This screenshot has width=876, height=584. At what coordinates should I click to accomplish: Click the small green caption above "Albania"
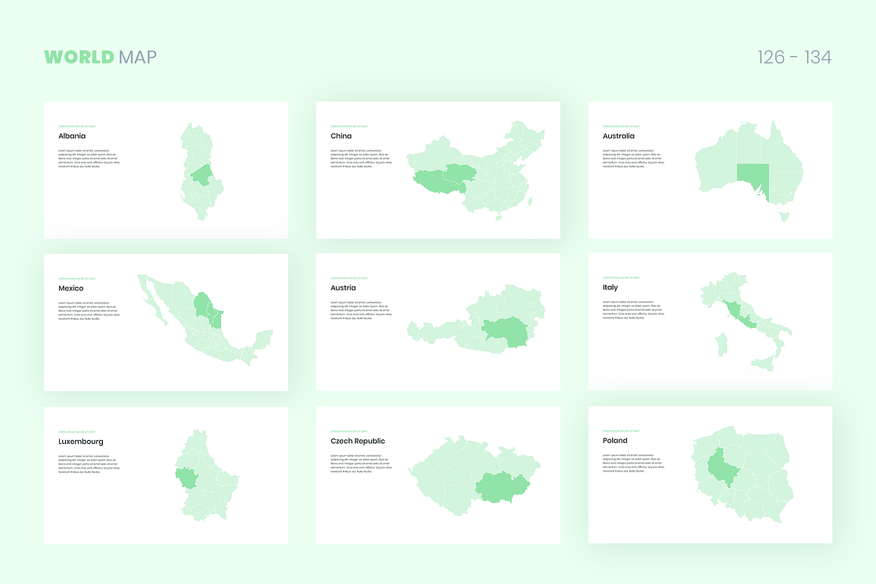[77, 126]
